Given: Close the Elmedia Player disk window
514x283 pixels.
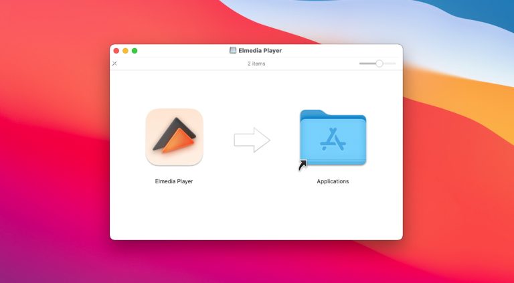Looking at the screenshot, I should click(x=116, y=50).
